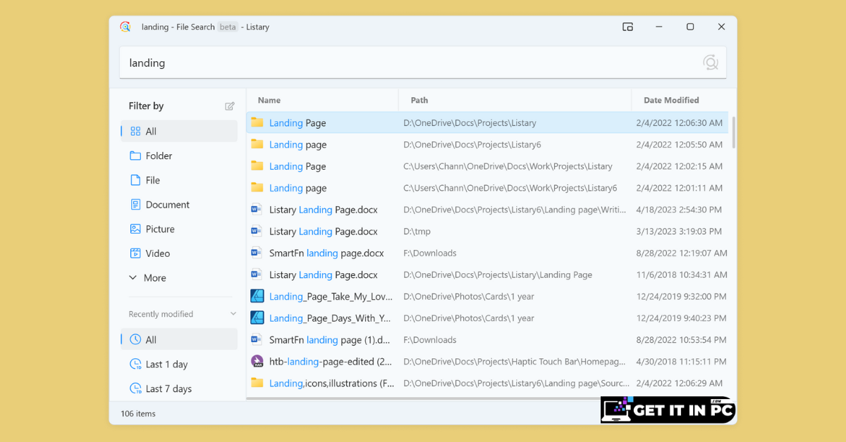Click the clock icon beside Recently modified All
Image resolution: width=846 pixels, height=442 pixels.
click(x=135, y=339)
